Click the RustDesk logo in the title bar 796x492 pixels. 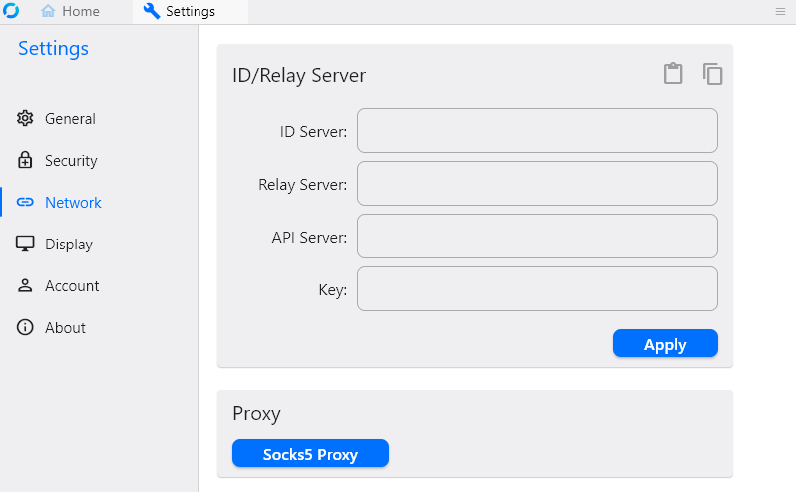pos(11,11)
